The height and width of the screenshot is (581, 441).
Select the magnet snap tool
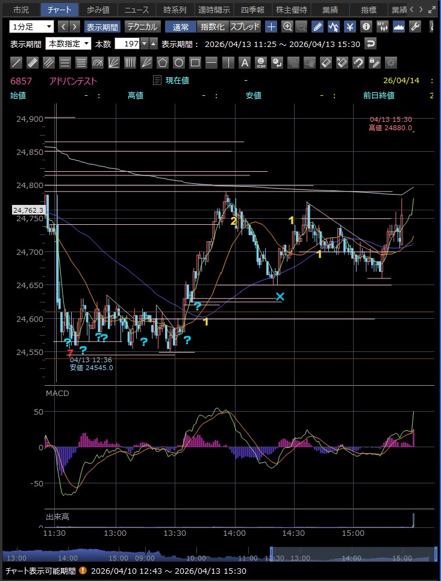358,63
